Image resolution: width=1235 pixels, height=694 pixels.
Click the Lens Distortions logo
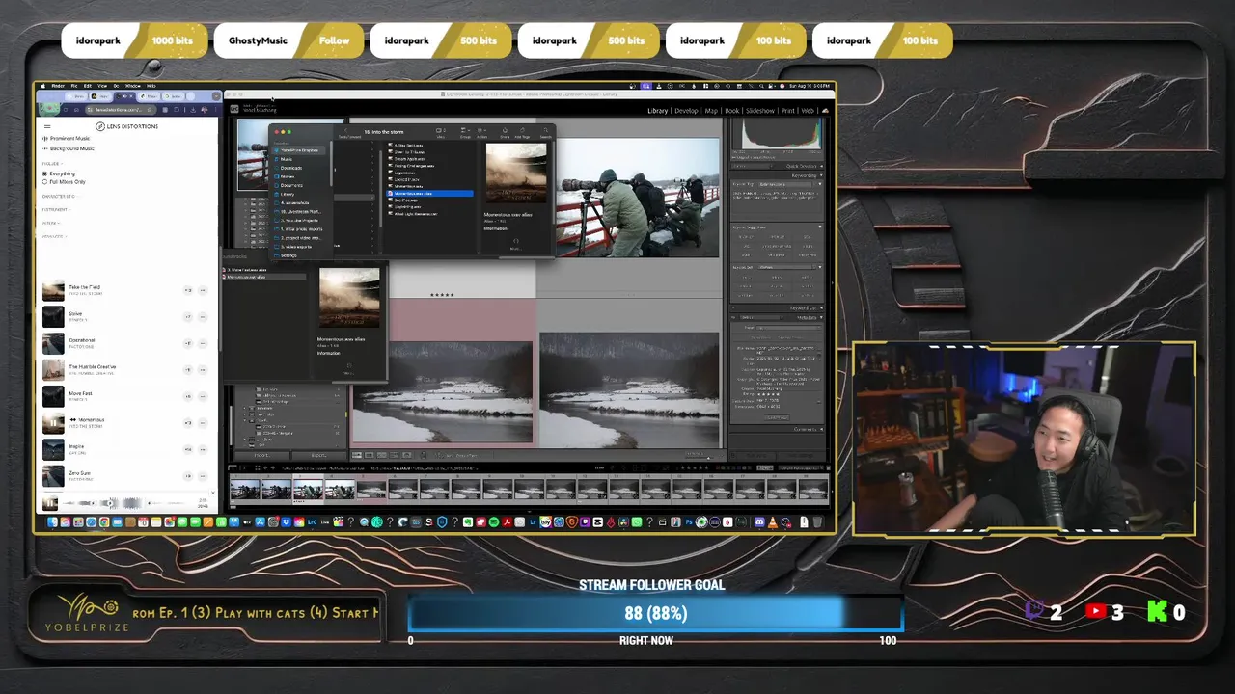pyautogui.click(x=126, y=126)
